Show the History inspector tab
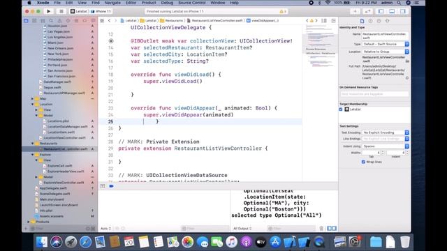447x251 pixels. [370, 21]
